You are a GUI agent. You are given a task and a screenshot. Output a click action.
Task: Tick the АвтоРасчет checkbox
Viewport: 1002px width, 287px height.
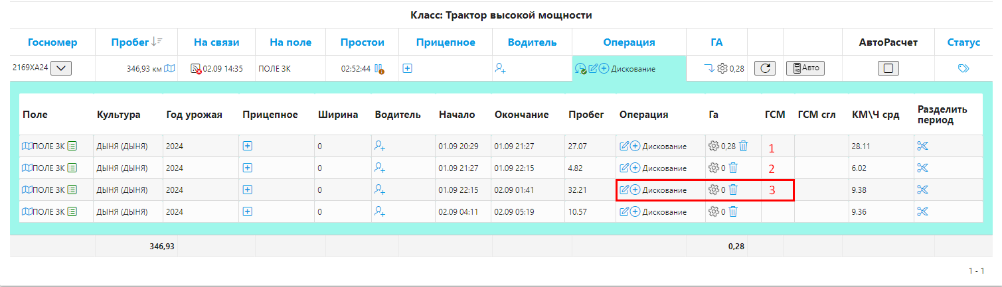pos(888,68)
